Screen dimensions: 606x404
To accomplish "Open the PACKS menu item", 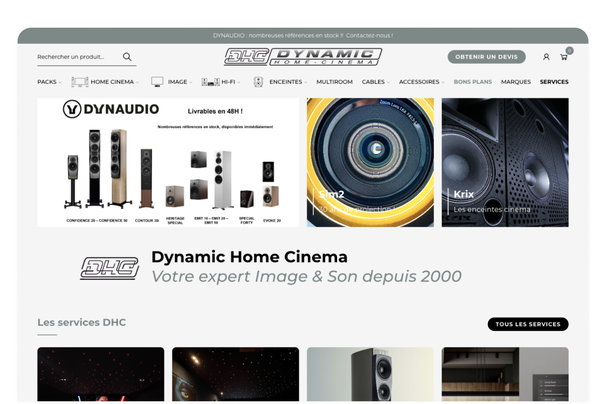I will [47, 82].
